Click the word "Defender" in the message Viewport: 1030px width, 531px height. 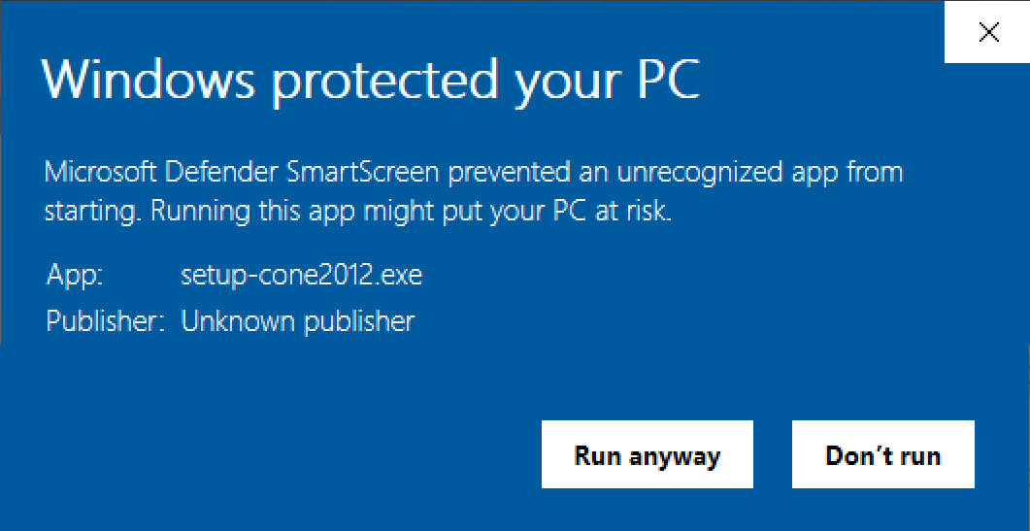click(x=220, y=173)
